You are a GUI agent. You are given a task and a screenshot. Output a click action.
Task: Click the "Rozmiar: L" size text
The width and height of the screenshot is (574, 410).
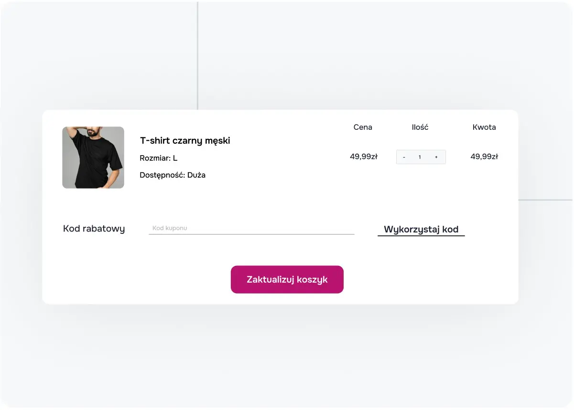(x=159, y=158)
